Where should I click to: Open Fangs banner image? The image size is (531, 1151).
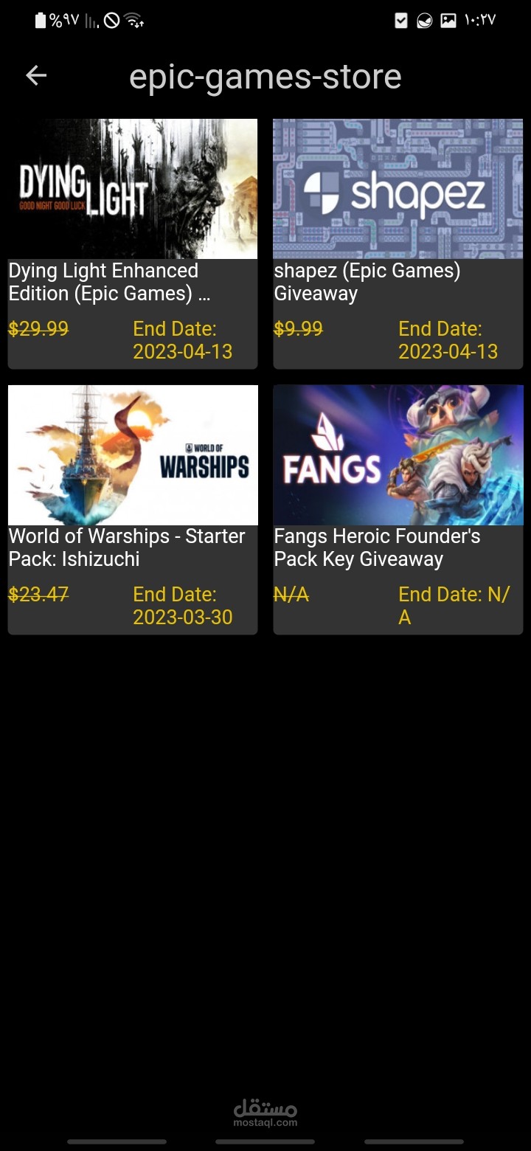[398, 454]
